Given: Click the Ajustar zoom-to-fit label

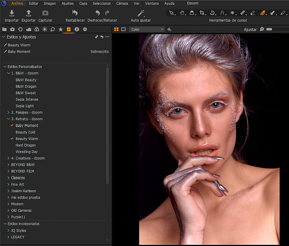Looking at the screenshot, I should click(250, 29).
